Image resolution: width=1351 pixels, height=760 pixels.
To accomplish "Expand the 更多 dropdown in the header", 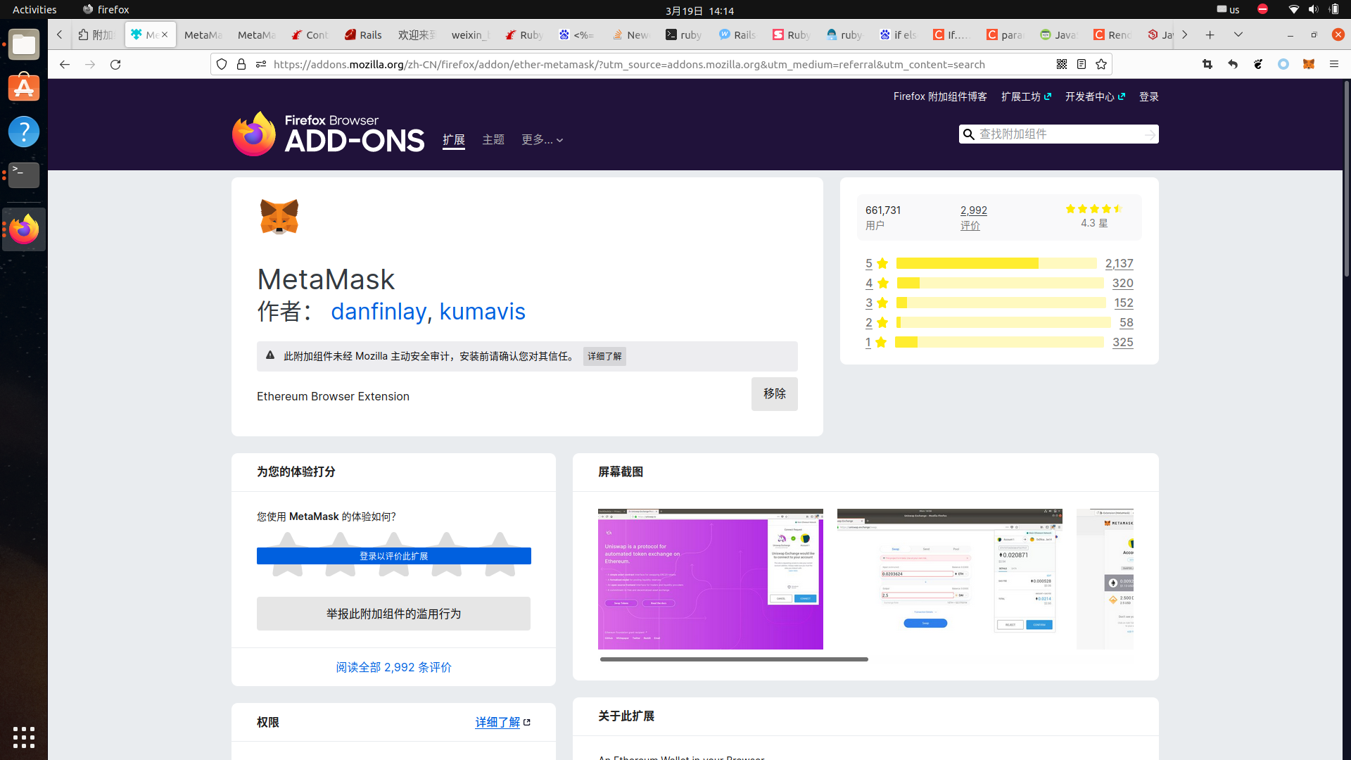I will [x=542, y=140].
